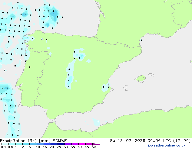Select the '50' legend scale label
The image size is (192, 148).
94,147
